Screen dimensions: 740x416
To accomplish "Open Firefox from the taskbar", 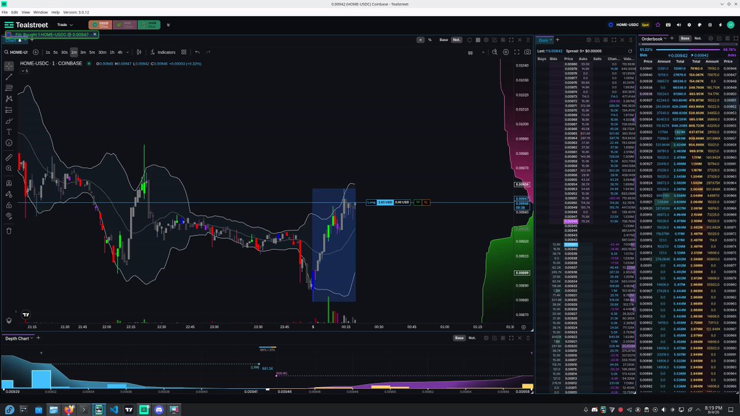I will (68, 409).
